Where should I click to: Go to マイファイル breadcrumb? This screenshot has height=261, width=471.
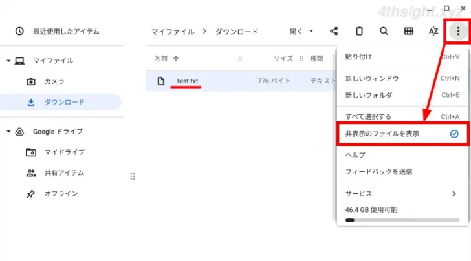coord(173,32)
